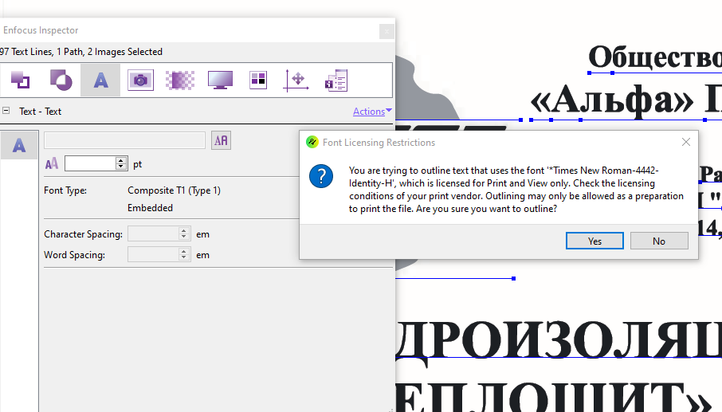Click the Character Spacing field
The image size is (722, 412).
pyautogui.click(x=153, y=233)
